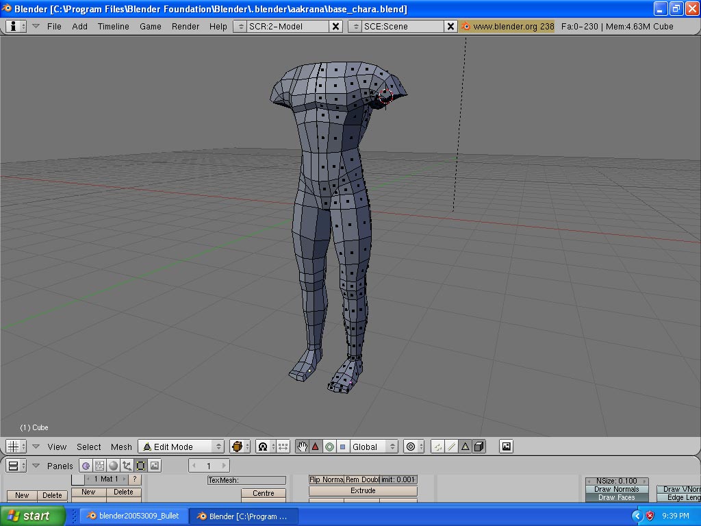Open the Shading context sphere button

[113, 466]
